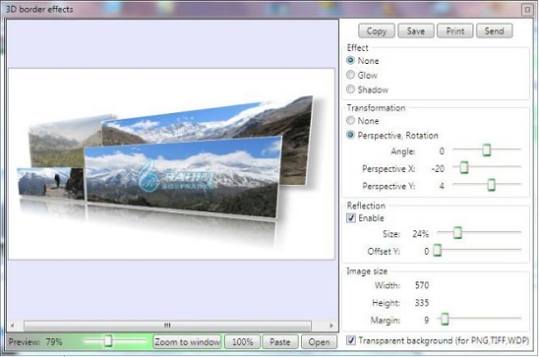This screenshot has height=357, width=539.
Task: Toggle the Transparent background checkbox
Action: 351,340
